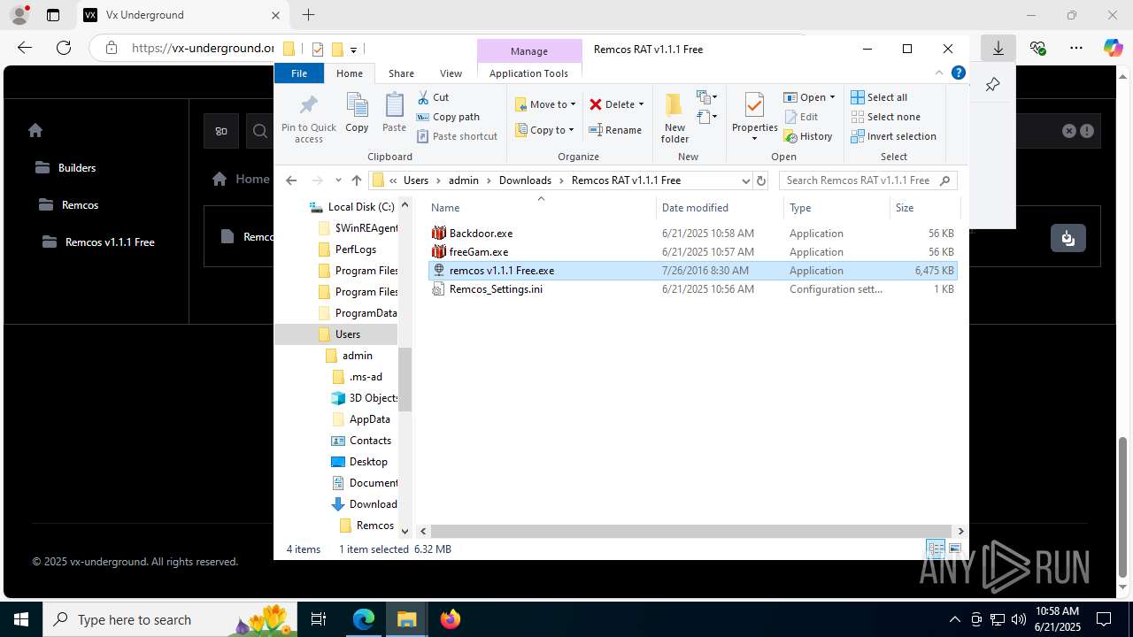Open Explorer help icon
The height and width of the screenshot is (637, 1133).
pyautogui.click(x=957, y=73)
